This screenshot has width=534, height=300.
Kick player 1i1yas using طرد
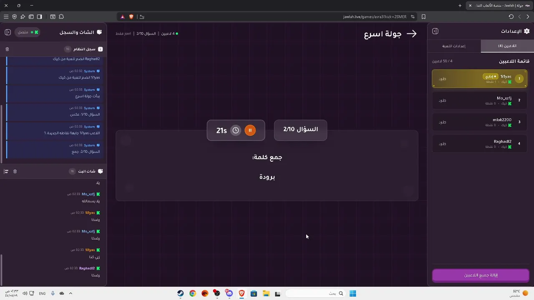point(443,79)
